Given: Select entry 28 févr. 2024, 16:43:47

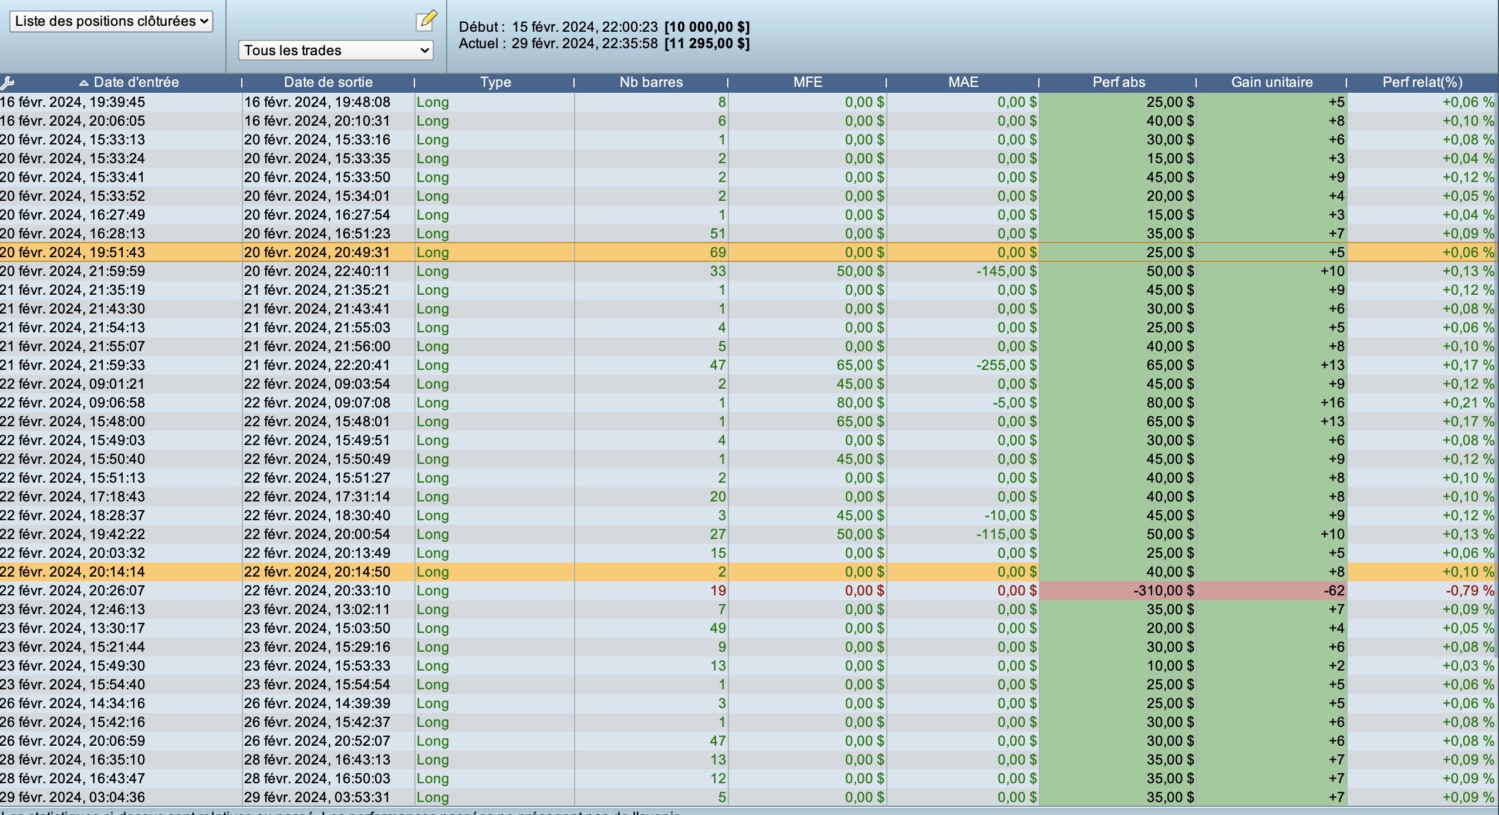Looking at the screenshot, I should tap(73, 779).
